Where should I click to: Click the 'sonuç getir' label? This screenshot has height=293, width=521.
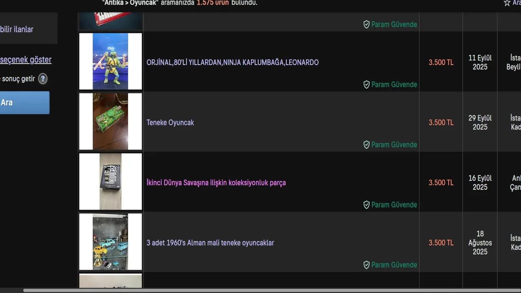coord(18,79)
